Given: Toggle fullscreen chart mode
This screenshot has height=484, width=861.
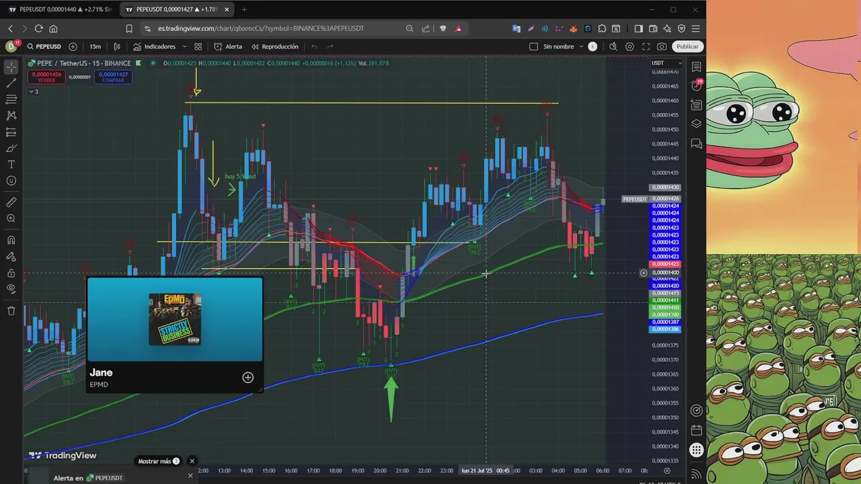Looking at the screenshot, I should 646,46.
